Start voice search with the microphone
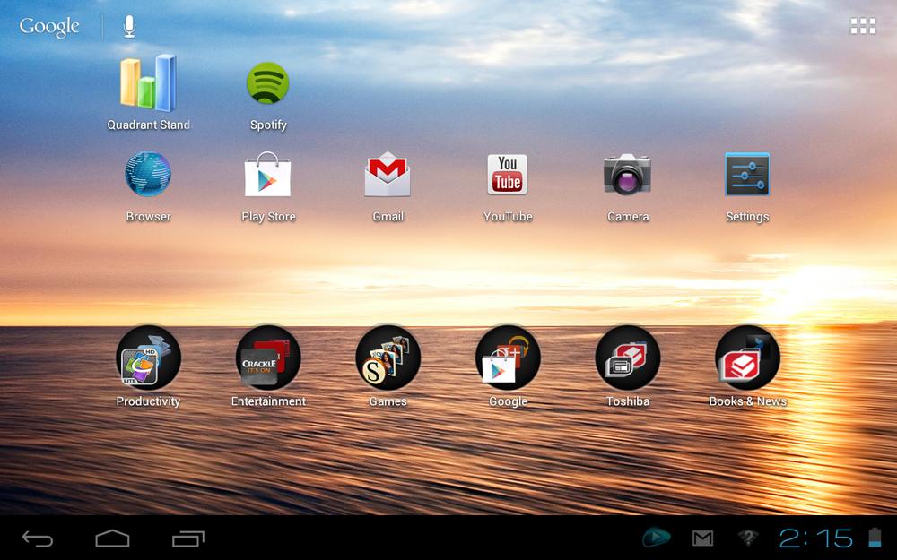Screen dimensions: 897x560 (130, 26)
